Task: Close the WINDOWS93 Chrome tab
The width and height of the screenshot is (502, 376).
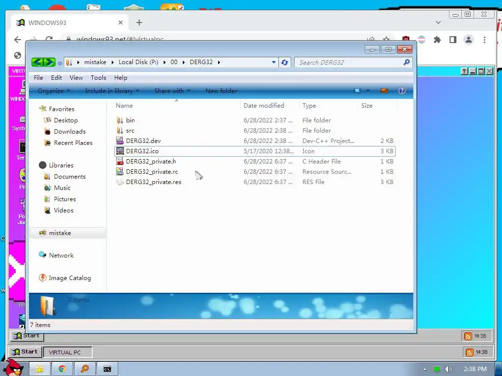Action: pos(121,23)
